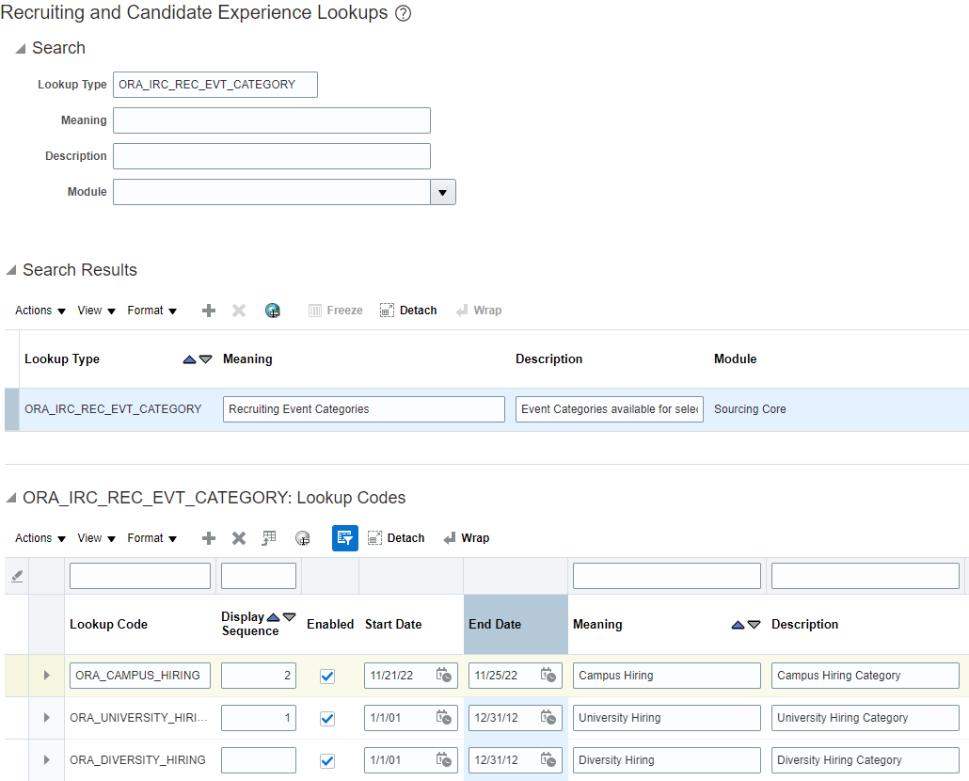Open Format menu in Lookup Codes toolbar
Screen dimensions: 969x781
(152, 538)
